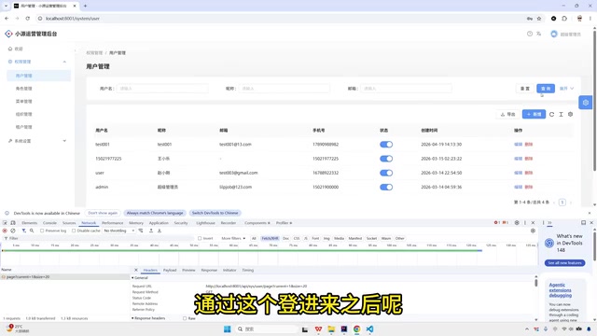Image resolution: width=597 pixels, height=336 pixels.
Task: Open the More filters dropdown
Action: (x=233, y=239)
